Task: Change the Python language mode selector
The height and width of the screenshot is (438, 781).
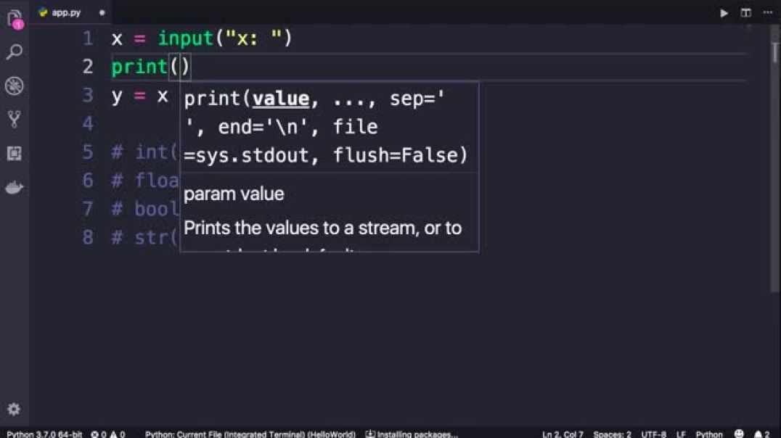Action: (x=708, y=434)
